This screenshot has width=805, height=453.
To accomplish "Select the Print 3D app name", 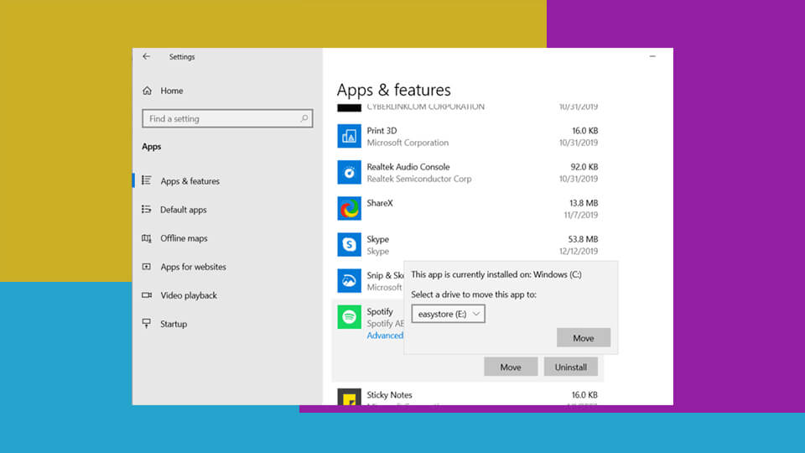I will 382,131.
